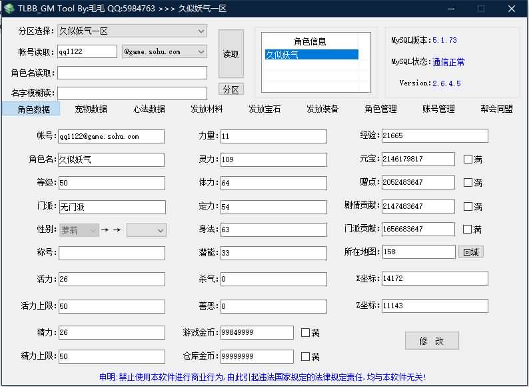Click the 活力 field showing 26
Screen dimensions: 529x387
(x=112, y=280)
